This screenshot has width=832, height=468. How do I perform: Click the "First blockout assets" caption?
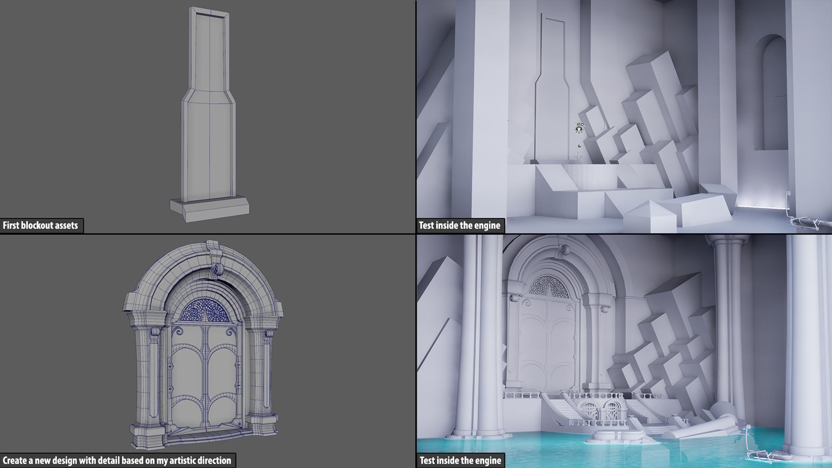click(41, 226)
